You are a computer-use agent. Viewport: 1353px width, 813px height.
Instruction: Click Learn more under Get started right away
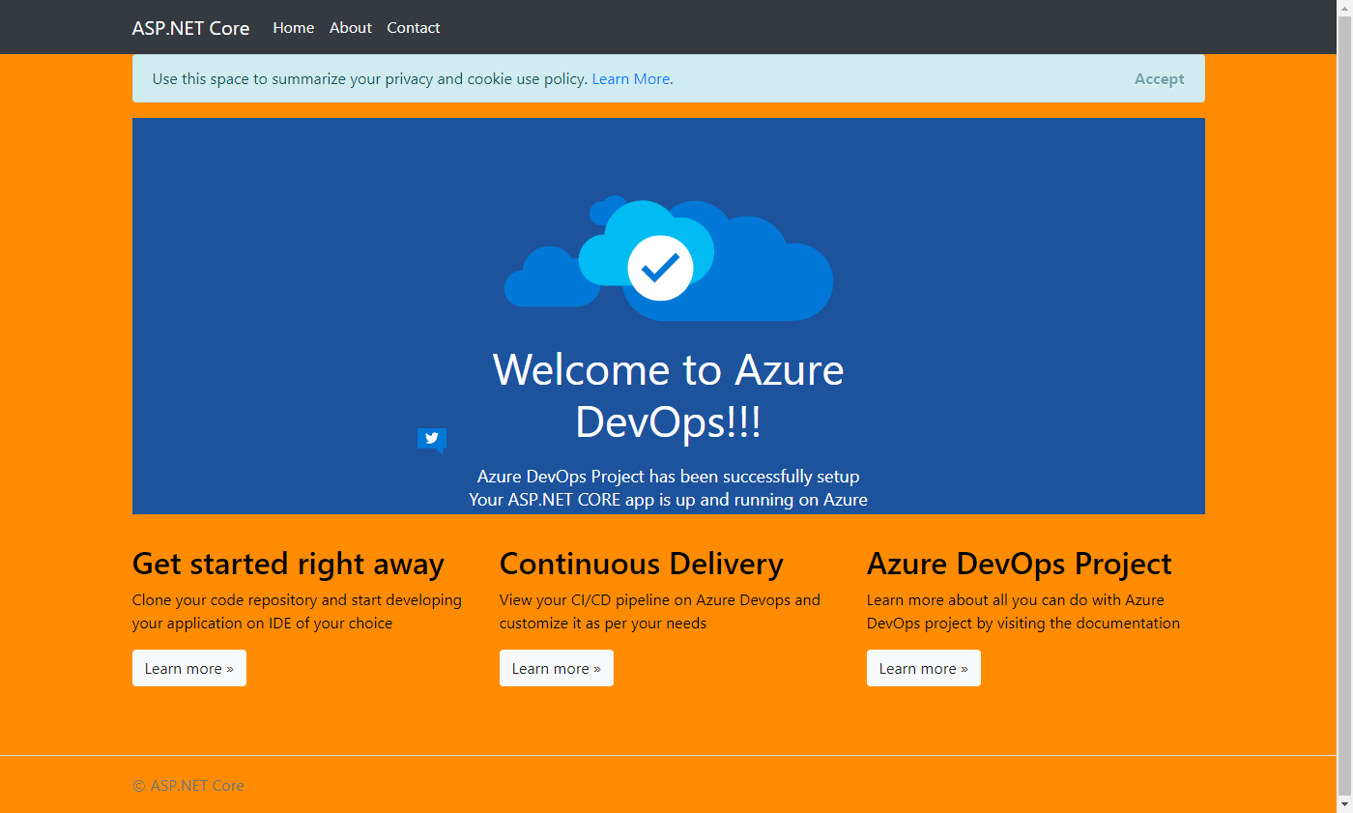pyautogui.click(x=189, y=668)
